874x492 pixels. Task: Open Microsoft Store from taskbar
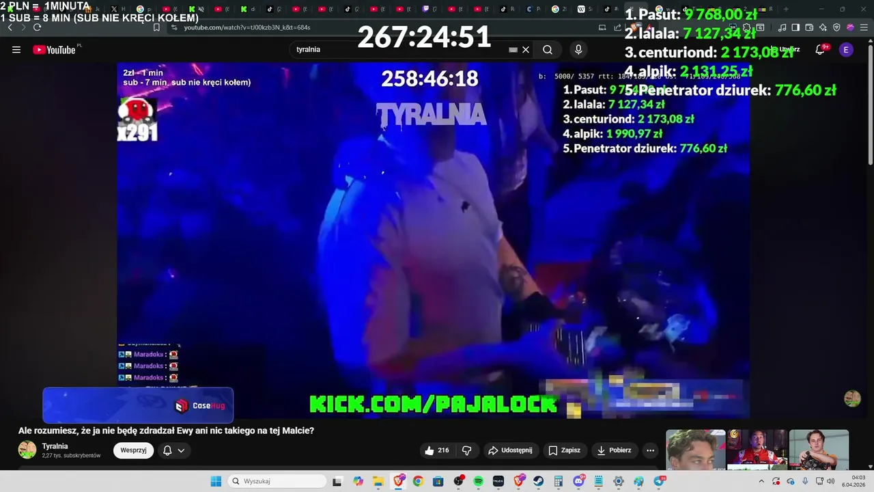coord(437,481)
